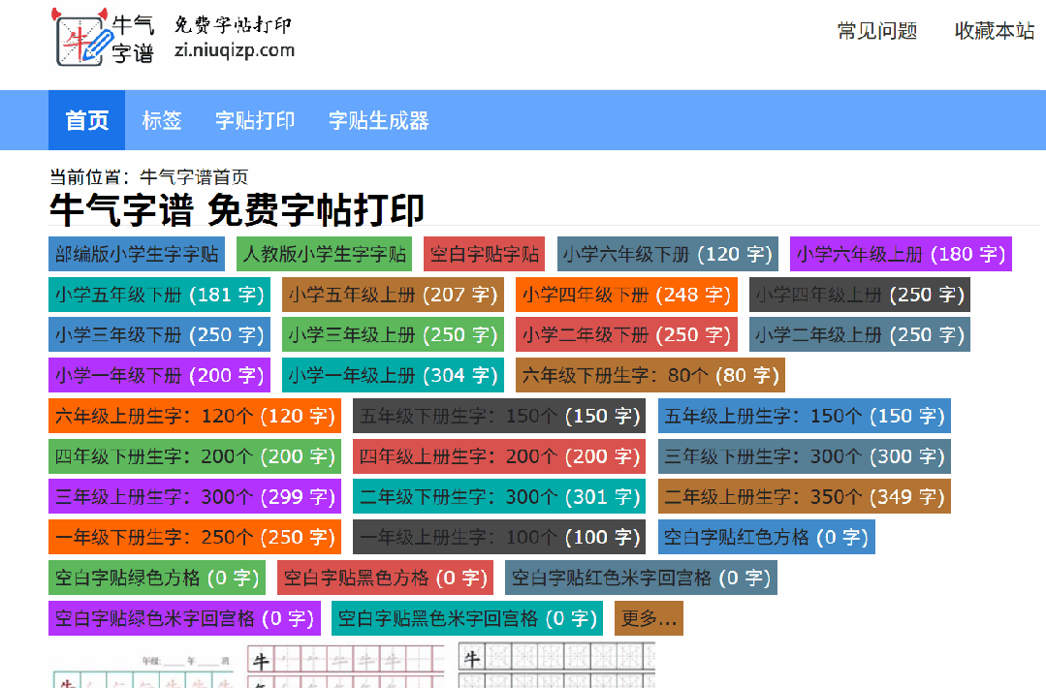This screenshot has width=1046, height=688.
Task: Open 小学五年级上册 (207 字) copybook
Action: 391,295
